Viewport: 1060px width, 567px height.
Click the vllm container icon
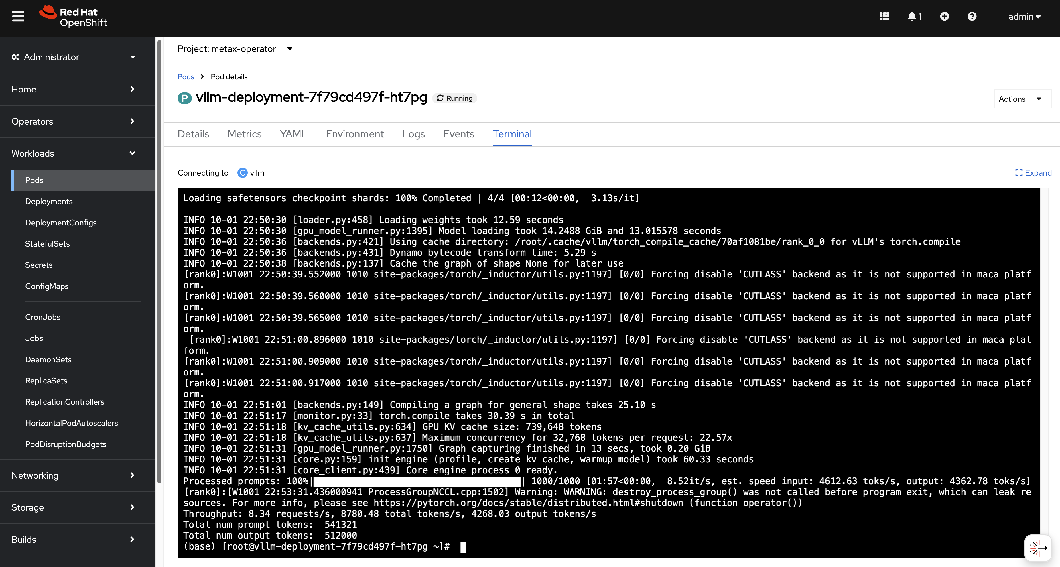click(x=242, y=173)
